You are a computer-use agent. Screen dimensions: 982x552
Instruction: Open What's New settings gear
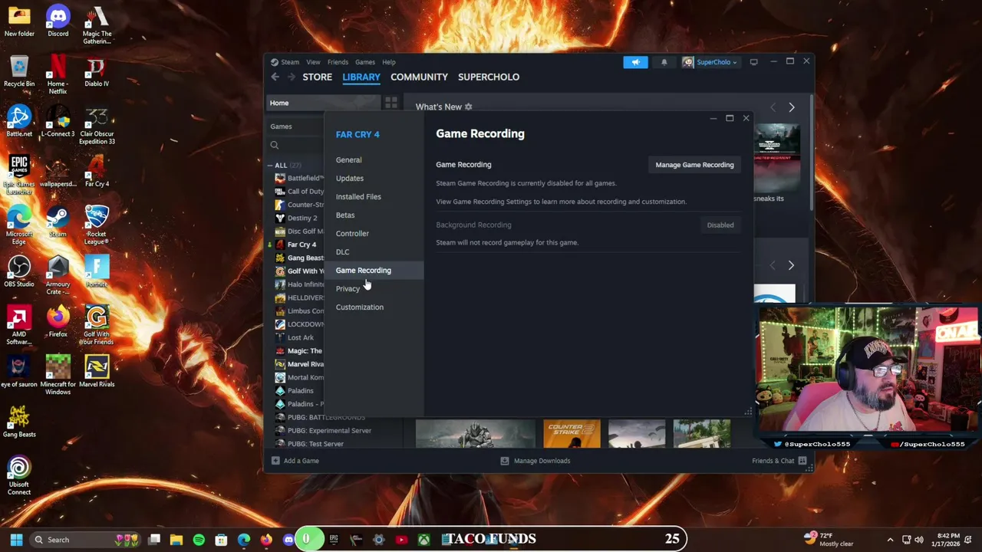point(468,107)
